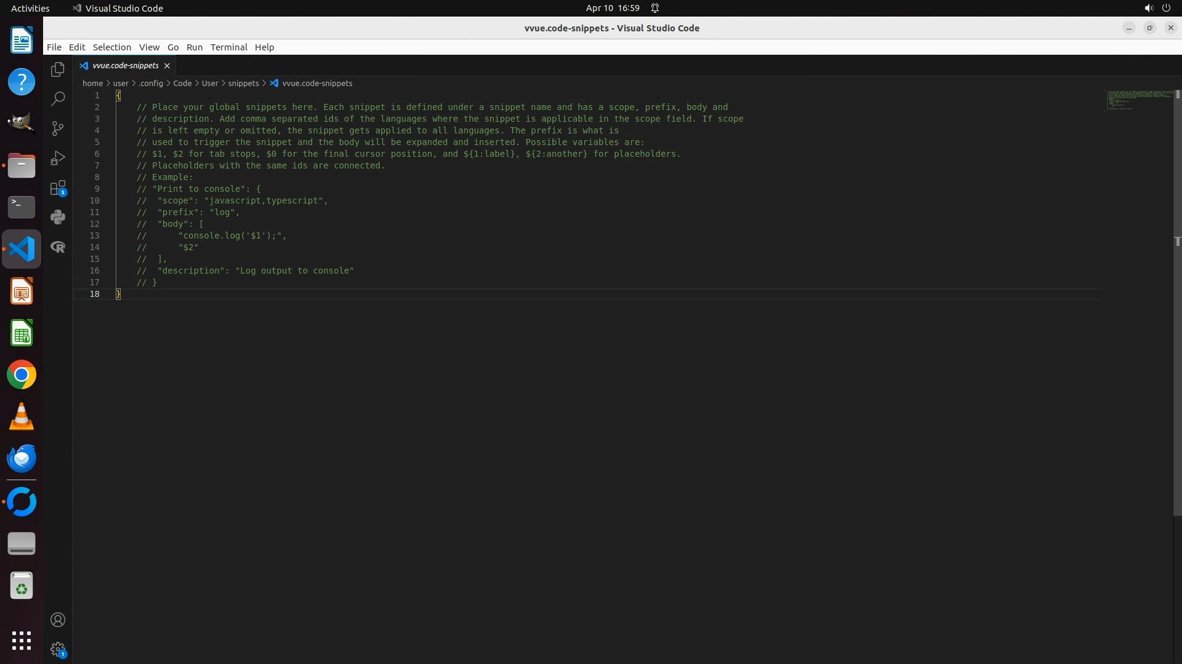The height and width of the screenshot is (664, 1182).
Task: Toggle the notification bell in top bar
Action: point(655,8)
